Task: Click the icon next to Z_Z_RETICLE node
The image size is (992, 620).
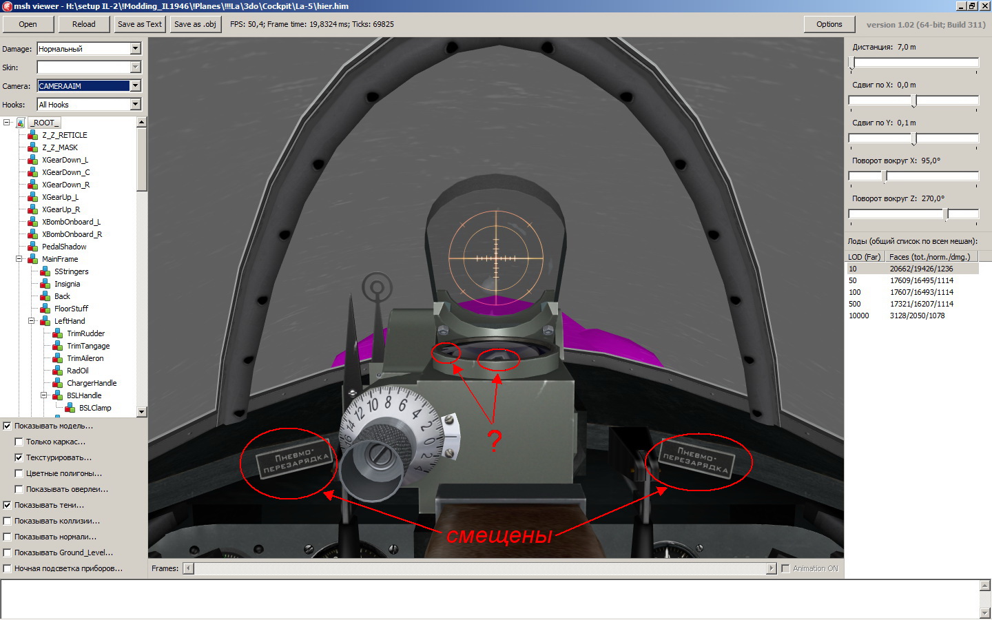Action: click(x=32, y=135)
